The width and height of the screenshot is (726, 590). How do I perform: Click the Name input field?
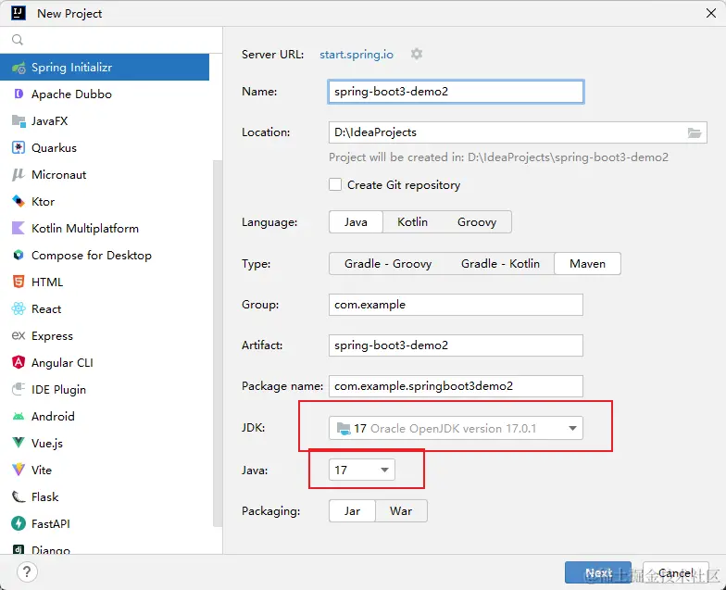456,92
